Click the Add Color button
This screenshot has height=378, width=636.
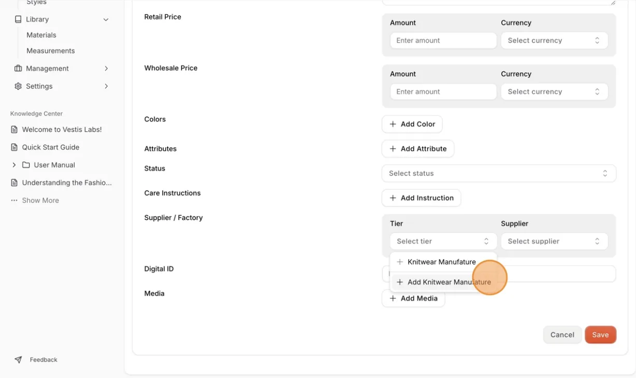[412, 124]
